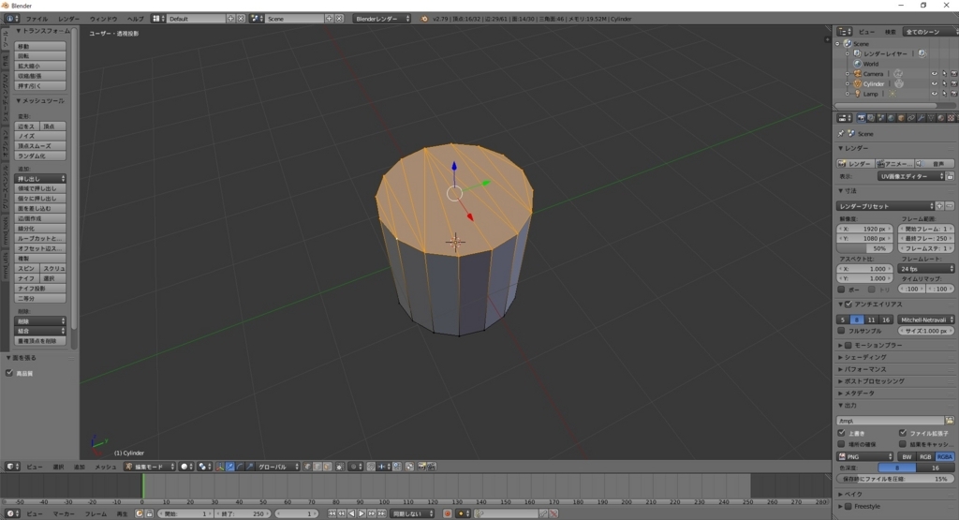
Task: Open the 選択 menu in 3D header
Action: [x=58, y=467]
